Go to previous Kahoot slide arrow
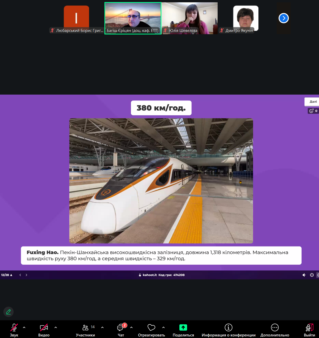This screenshot has height=338, width=319. [x=20, y=275]
